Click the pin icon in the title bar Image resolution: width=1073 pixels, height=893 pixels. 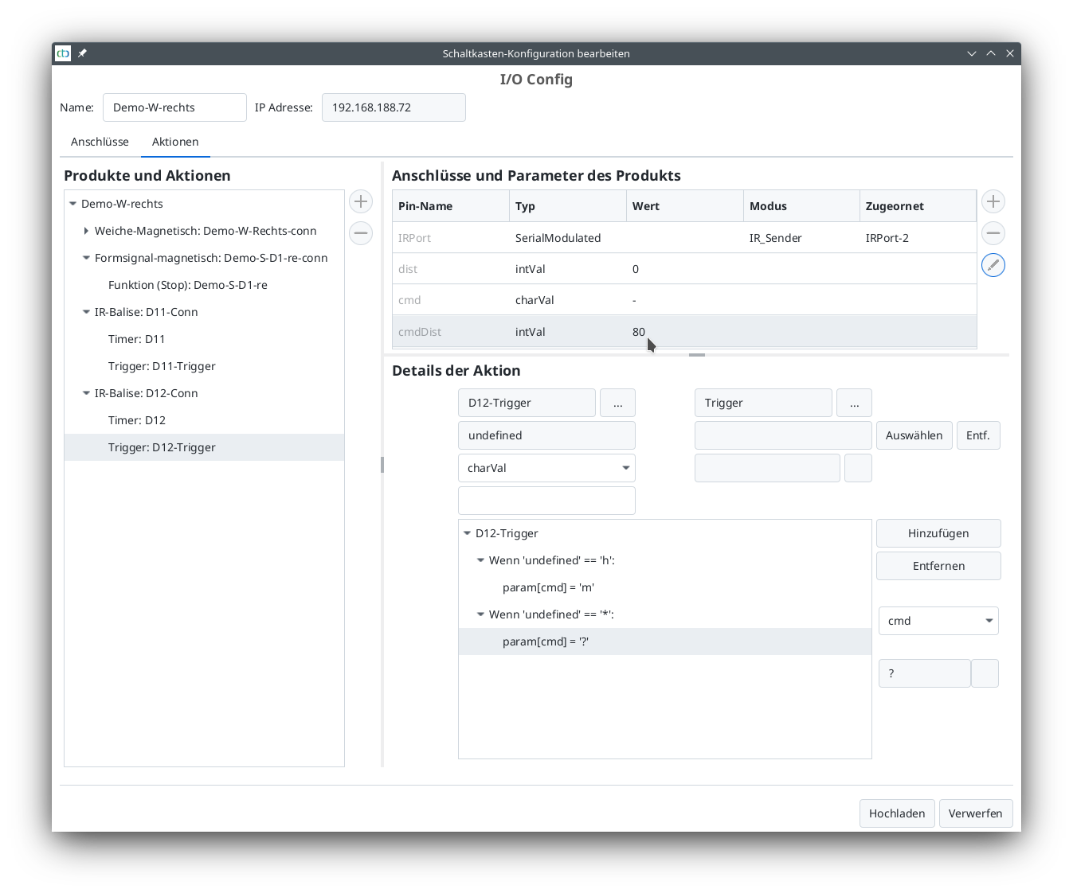(x=82, y=53)
